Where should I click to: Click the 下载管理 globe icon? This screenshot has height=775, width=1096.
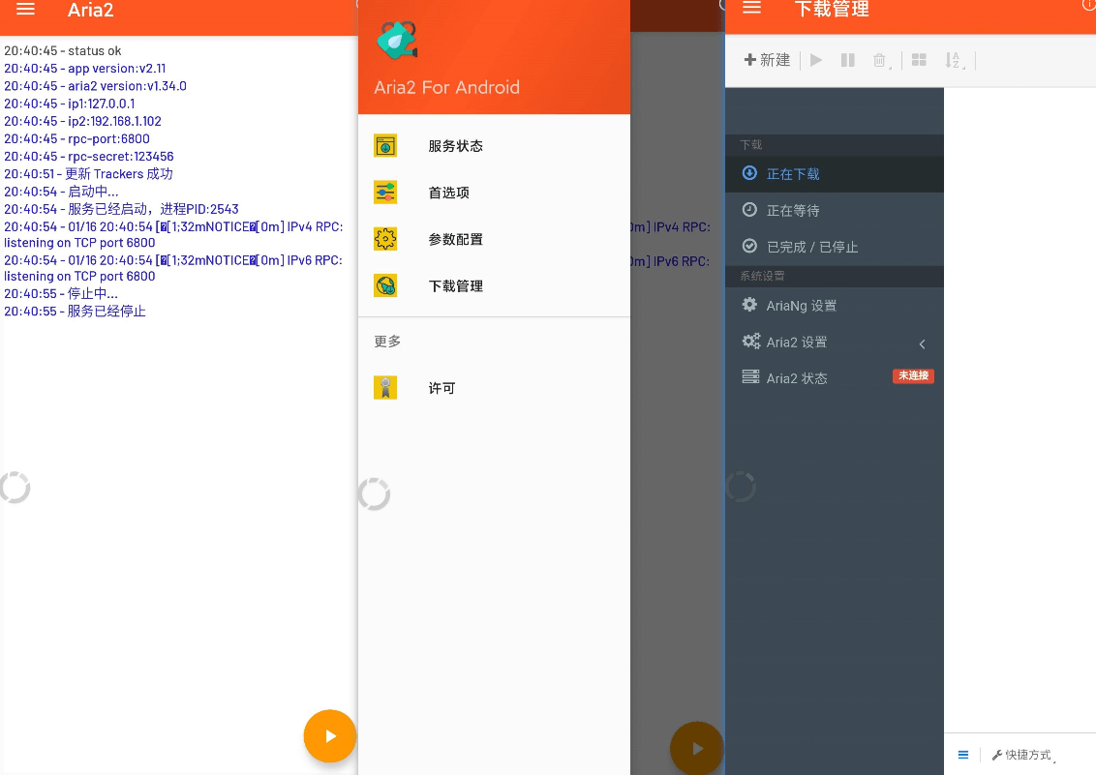coord(385,285)
